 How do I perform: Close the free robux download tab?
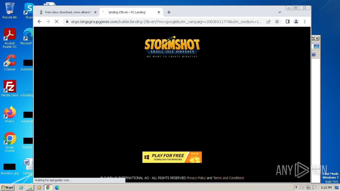[95, 12]
